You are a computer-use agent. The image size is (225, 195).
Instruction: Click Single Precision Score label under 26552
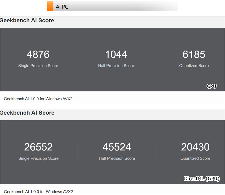tap(38, 158)
